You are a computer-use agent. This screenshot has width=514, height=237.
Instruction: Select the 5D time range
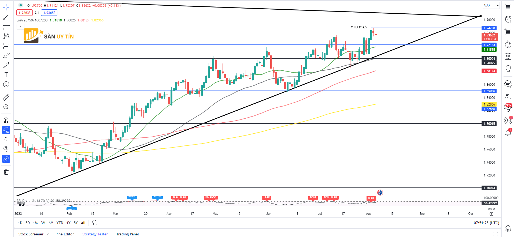click(x=28, y=223)
